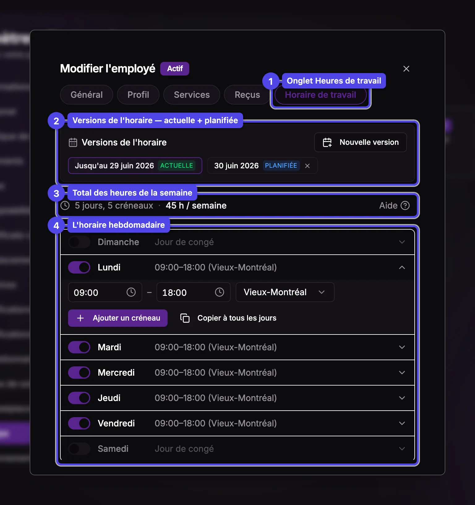Disable the Vendredi switch
Image resolution: width=475 pixels, height=505 pixels.
pos(79,423)
